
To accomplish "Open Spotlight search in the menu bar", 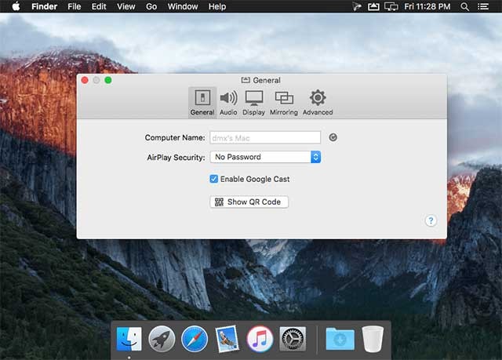I will 465,6.
